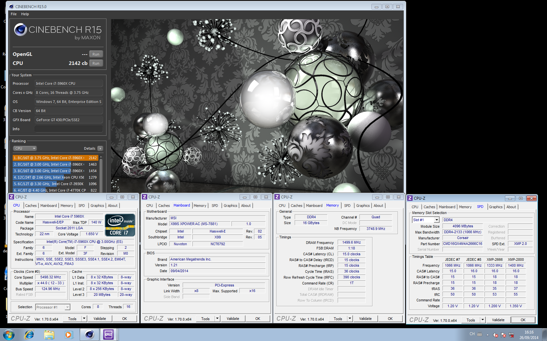Click the keyboard icon beside CH in tray
547x341 pixels.
tap(480, 334)
